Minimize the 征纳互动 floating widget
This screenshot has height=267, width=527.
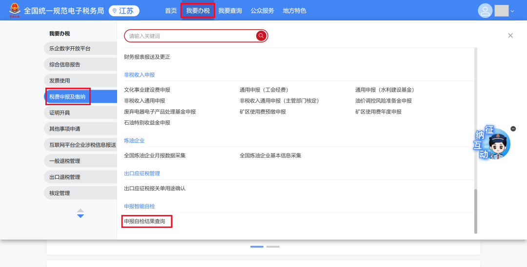pos(513,129)
